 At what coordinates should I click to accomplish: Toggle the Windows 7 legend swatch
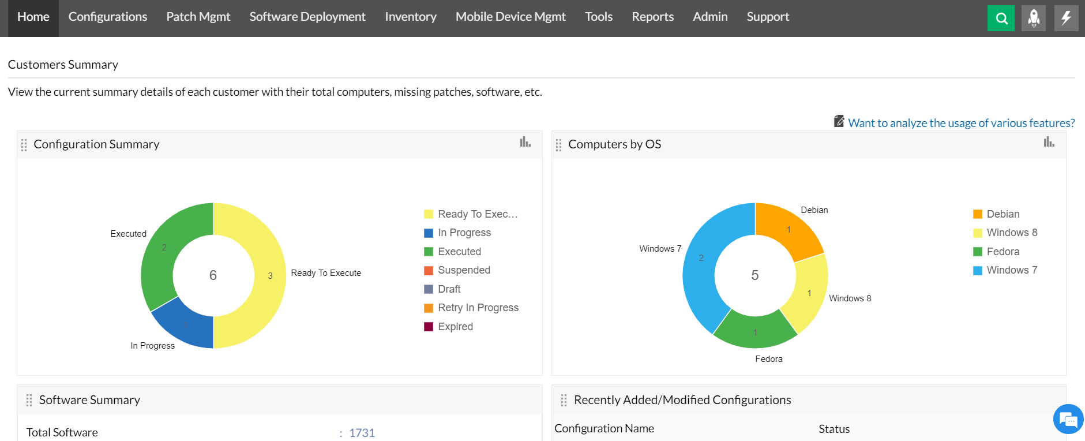coord(978,271)
